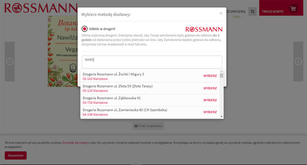Open TWOJE KONTO account menu
The height and width of the screenshot is (165, 307).
tap(272, 12)
